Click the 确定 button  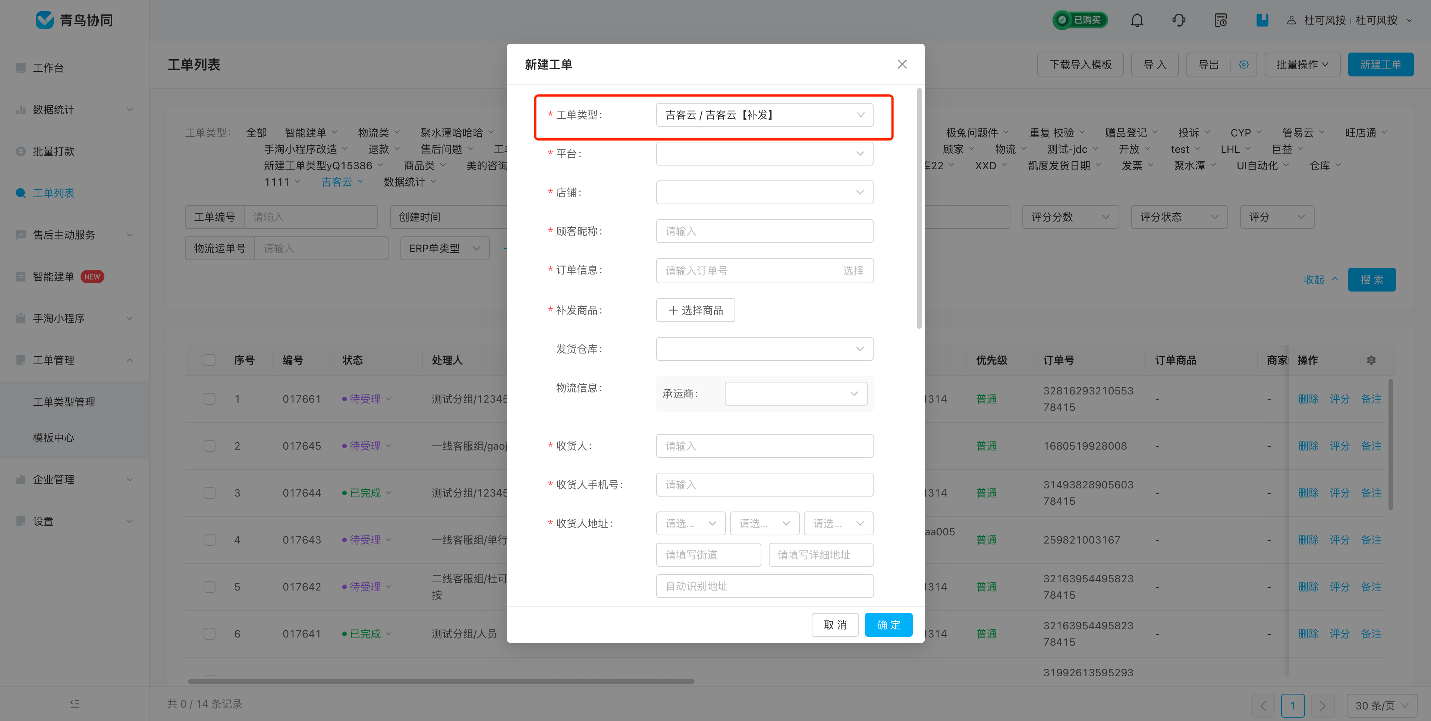pos(888,625)
